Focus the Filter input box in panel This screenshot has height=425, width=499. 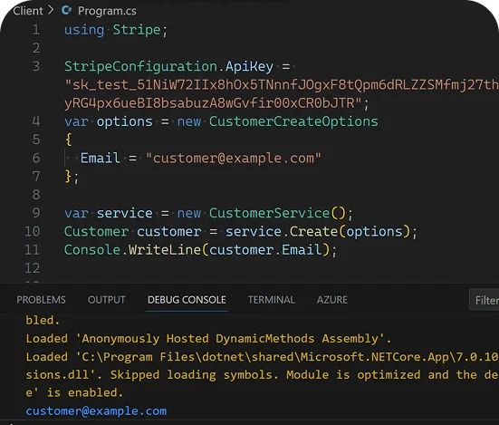484,300
